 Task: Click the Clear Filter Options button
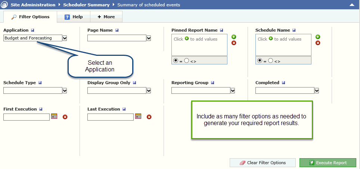pos(263,163)
